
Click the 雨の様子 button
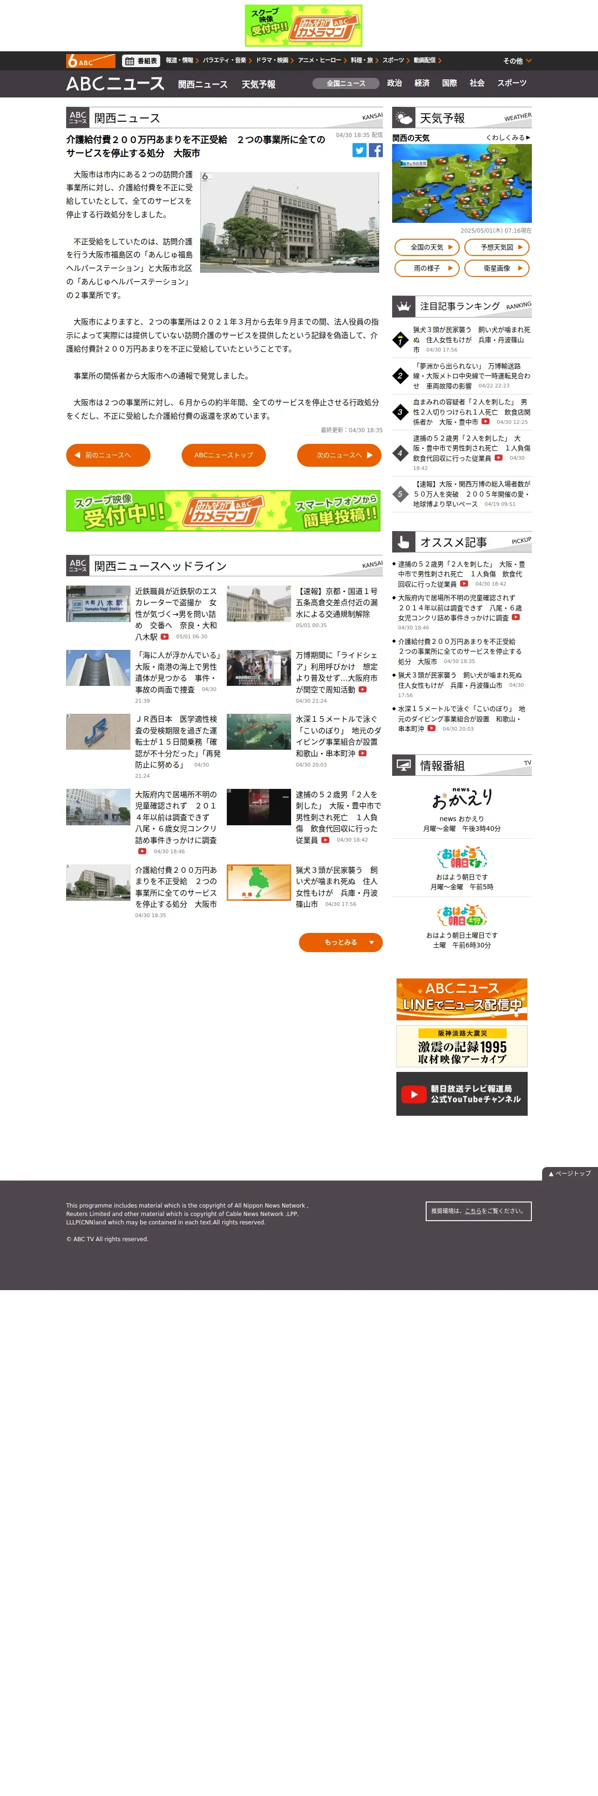[428, 269]
